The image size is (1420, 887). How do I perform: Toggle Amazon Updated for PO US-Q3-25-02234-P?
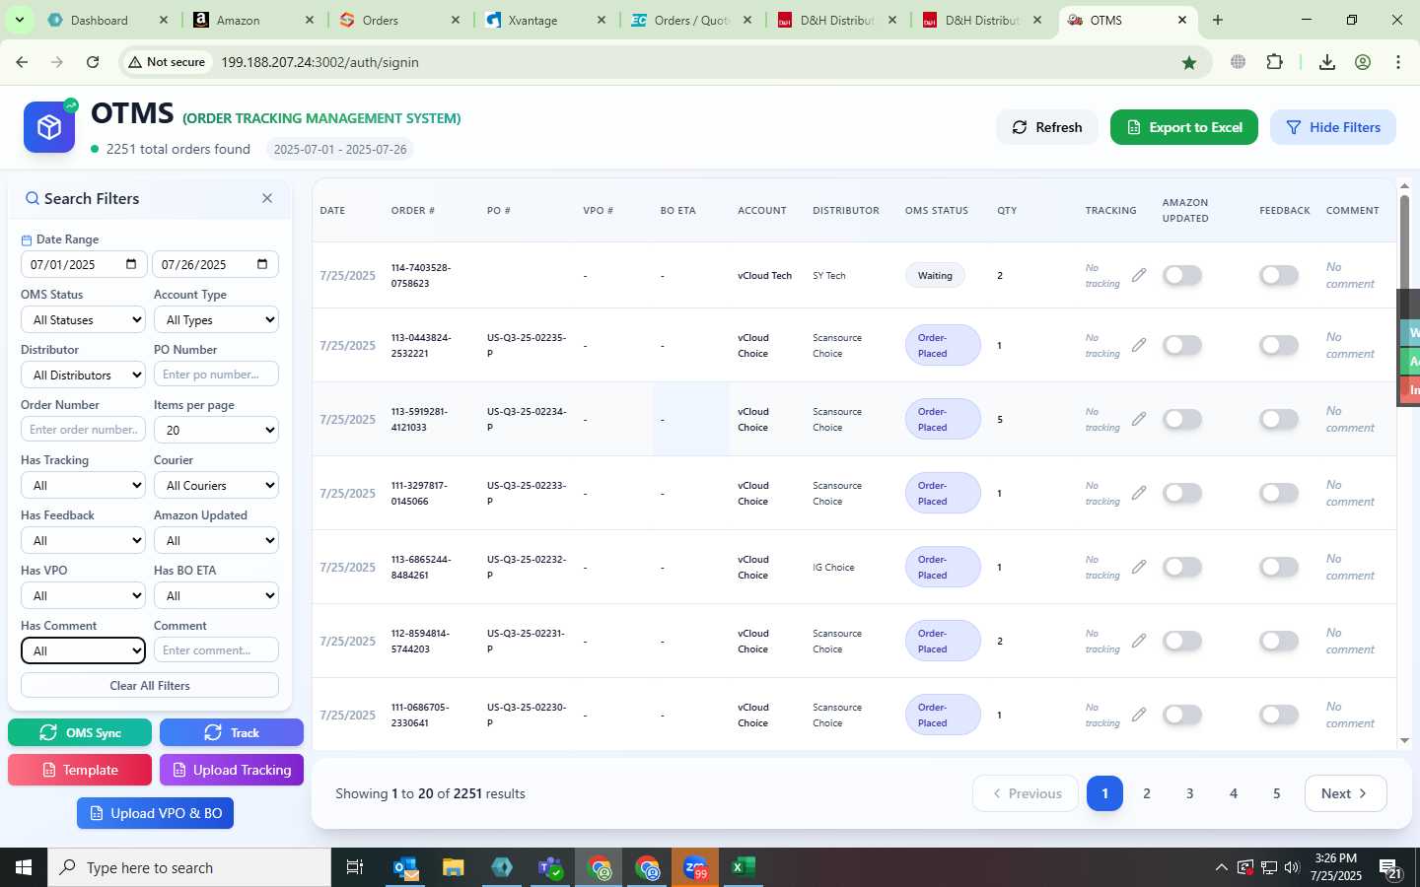tap(1182, 419)
